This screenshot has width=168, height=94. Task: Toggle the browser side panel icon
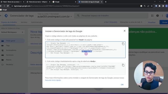163,6
